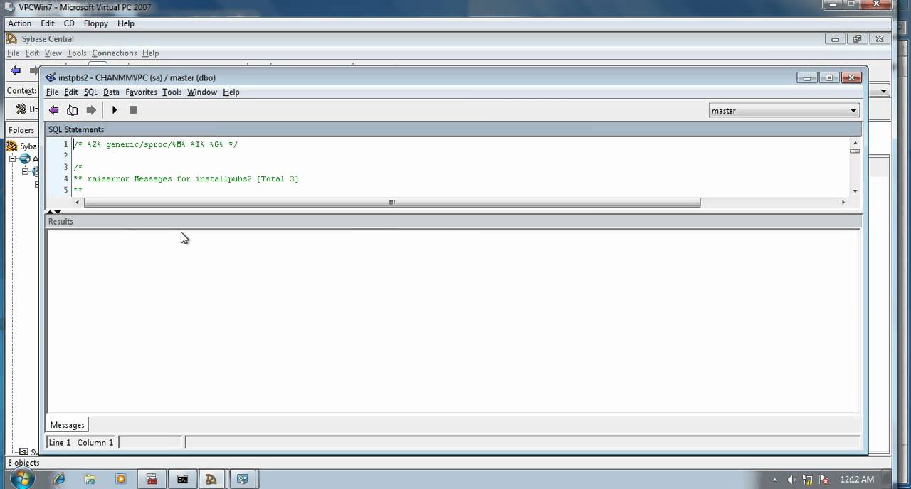Open Interactive SQL Tools menu
The width and height of the screenshot is (911, 489).
click(172, 92)
